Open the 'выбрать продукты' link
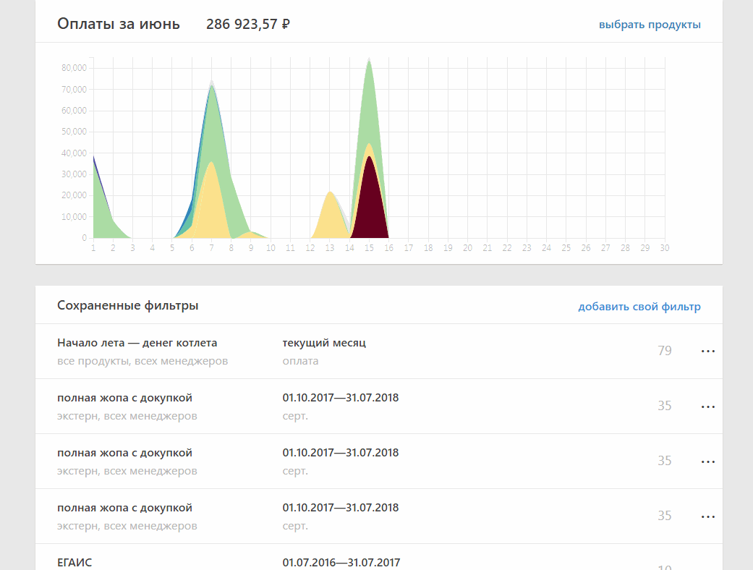The image size is (753, 570). pyautogui.click(x=650, y=25)
